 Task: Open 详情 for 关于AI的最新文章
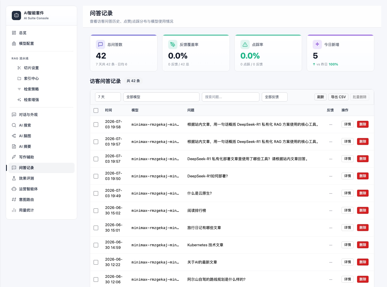(348, 262)
